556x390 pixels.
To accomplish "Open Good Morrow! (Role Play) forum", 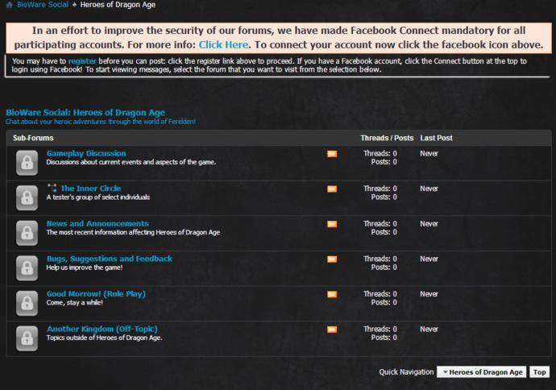I will pos(96,293).
